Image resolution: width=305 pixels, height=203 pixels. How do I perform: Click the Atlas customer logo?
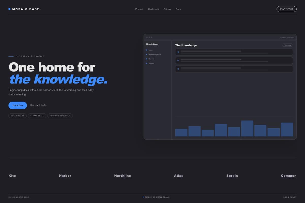(x=179, y=176)
